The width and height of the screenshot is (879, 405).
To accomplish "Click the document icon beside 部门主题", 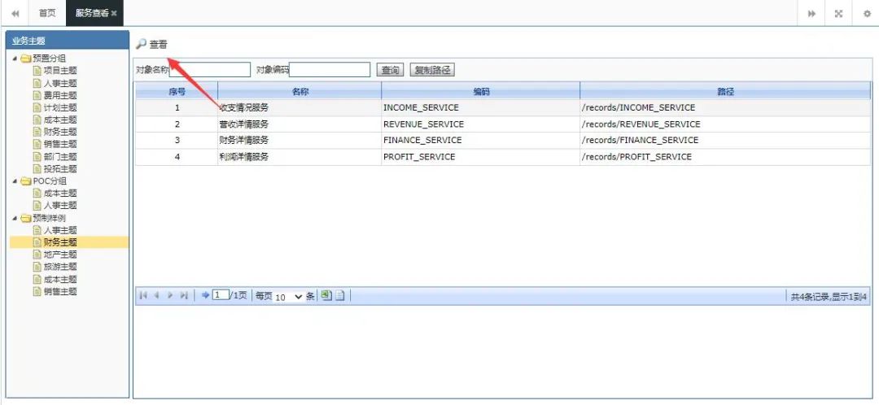I will coord(37,156).
